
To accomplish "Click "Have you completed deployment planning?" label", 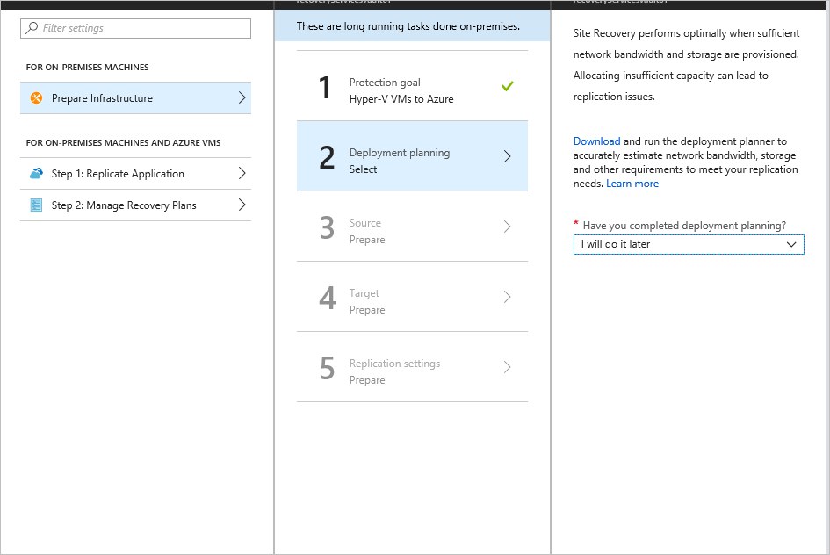I will 684,226.
